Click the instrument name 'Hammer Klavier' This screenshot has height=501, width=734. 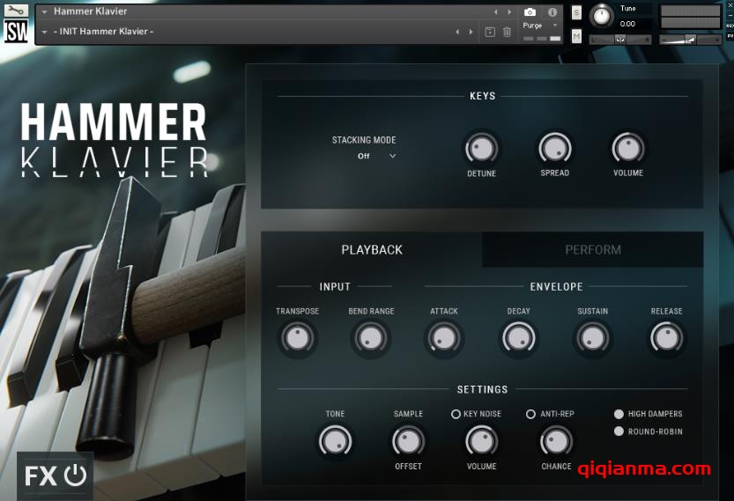click(x=90, y=11)
